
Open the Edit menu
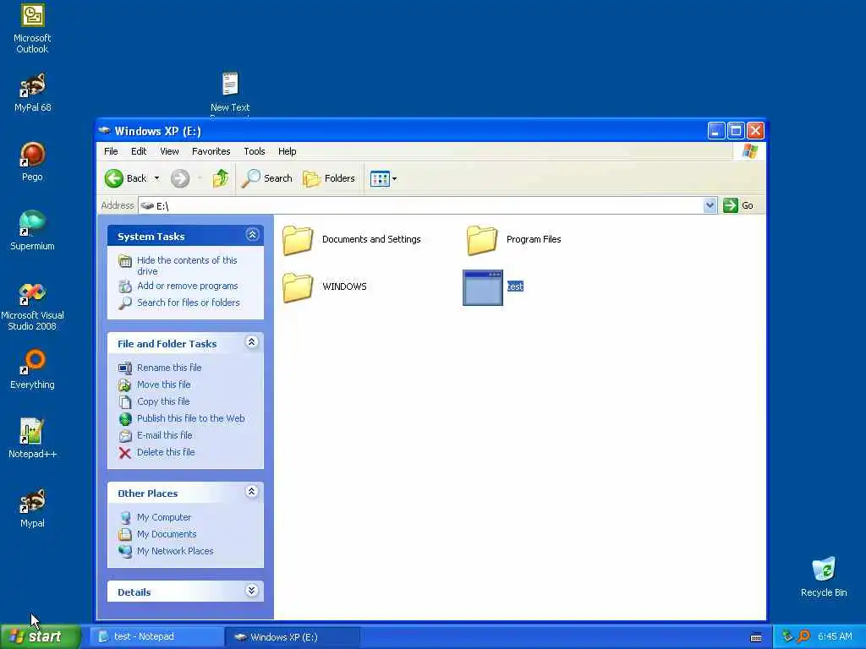139,151
